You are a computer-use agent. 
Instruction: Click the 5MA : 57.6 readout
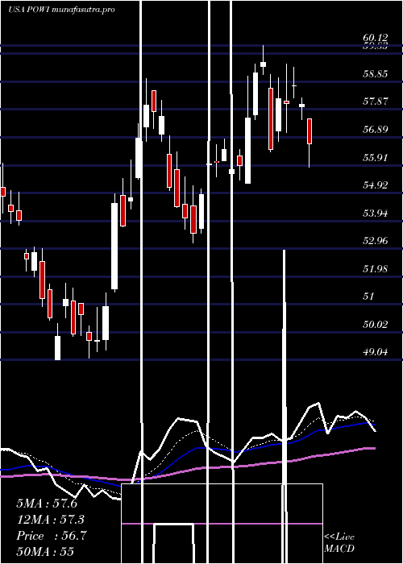point(47,504)
